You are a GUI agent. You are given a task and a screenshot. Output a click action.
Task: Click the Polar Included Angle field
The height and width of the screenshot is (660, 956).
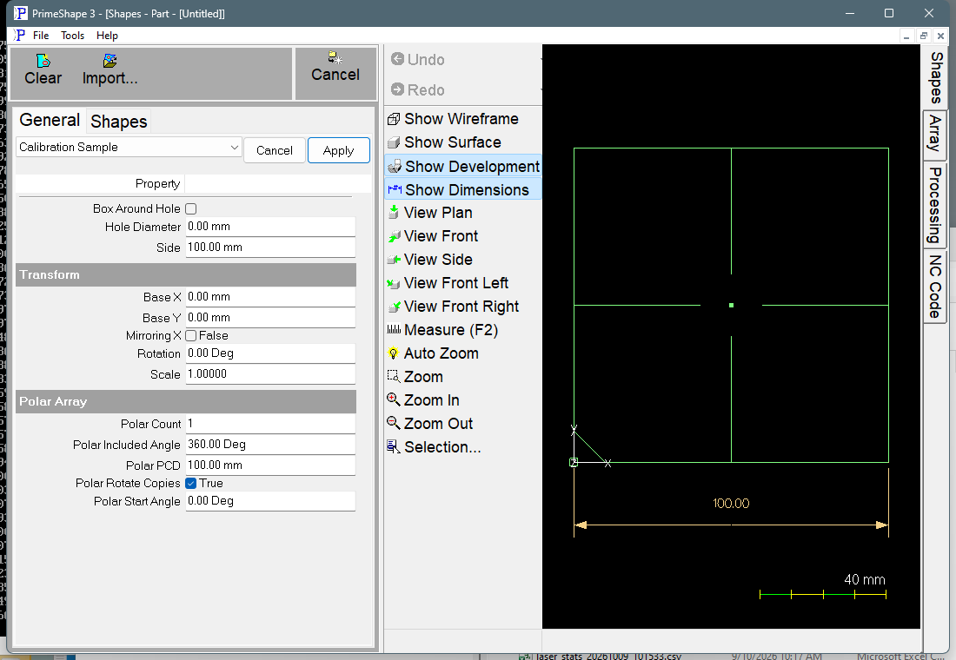270,445
